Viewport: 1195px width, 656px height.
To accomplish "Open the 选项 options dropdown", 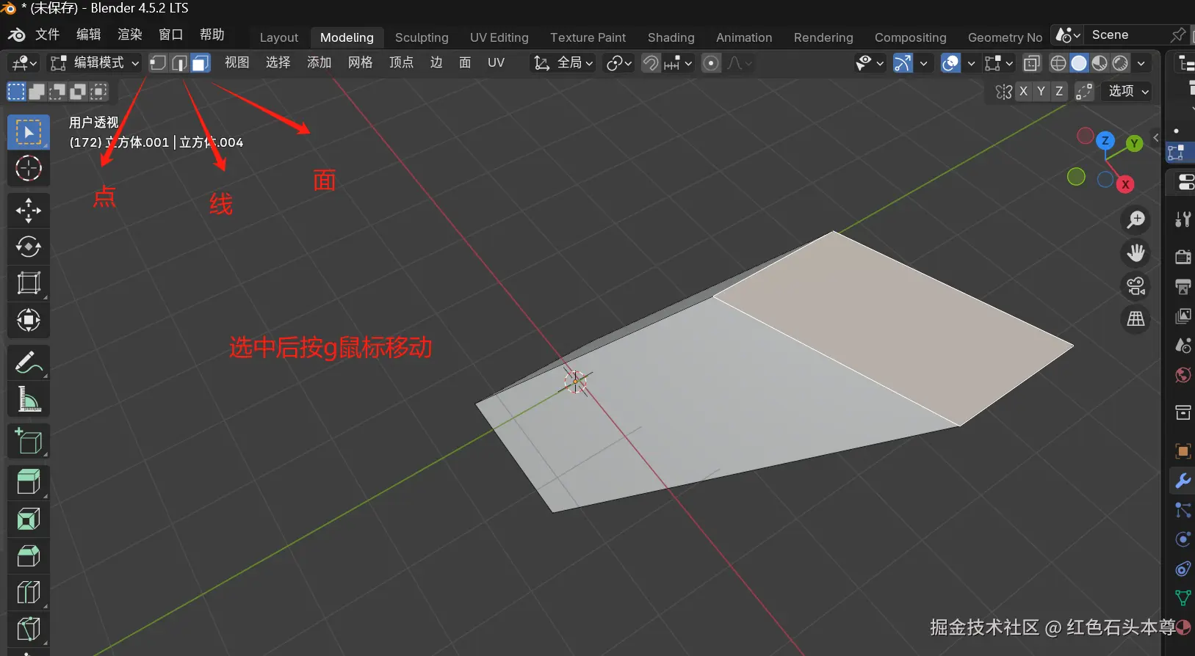I will point(1127,91).
